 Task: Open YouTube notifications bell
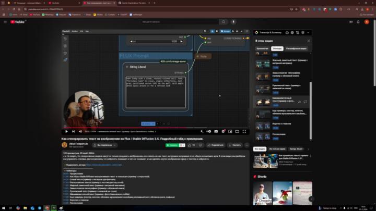(358, 22)
